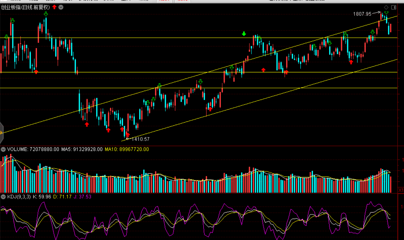This screenshot has height=240, width=404.
Task: Click the 1410.57 low price label
Action: (x=140, y=139)
